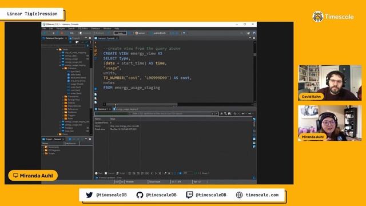Open the SQL Editor menu

point(83,29)
